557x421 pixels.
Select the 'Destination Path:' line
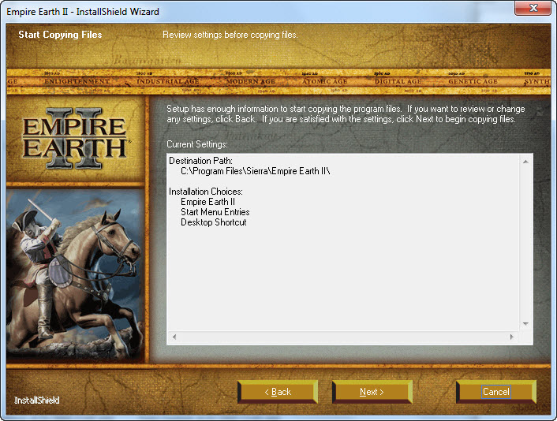click(200, 161)
